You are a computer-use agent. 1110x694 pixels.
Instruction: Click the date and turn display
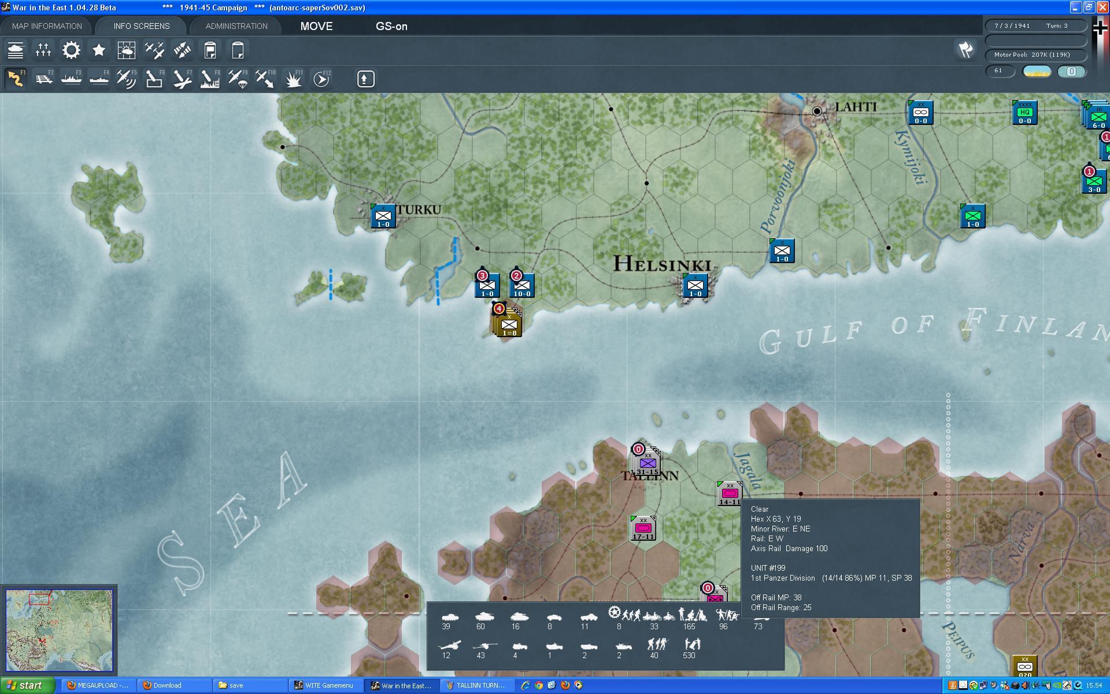click(1035, 25)
